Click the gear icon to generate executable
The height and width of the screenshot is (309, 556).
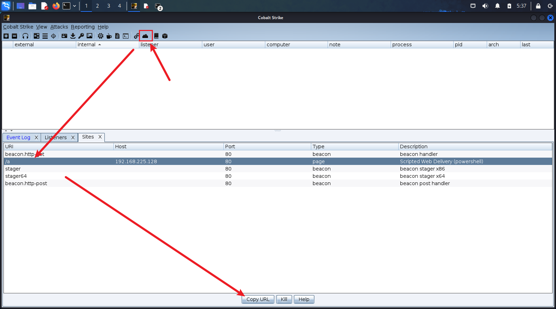pos(101,36)
